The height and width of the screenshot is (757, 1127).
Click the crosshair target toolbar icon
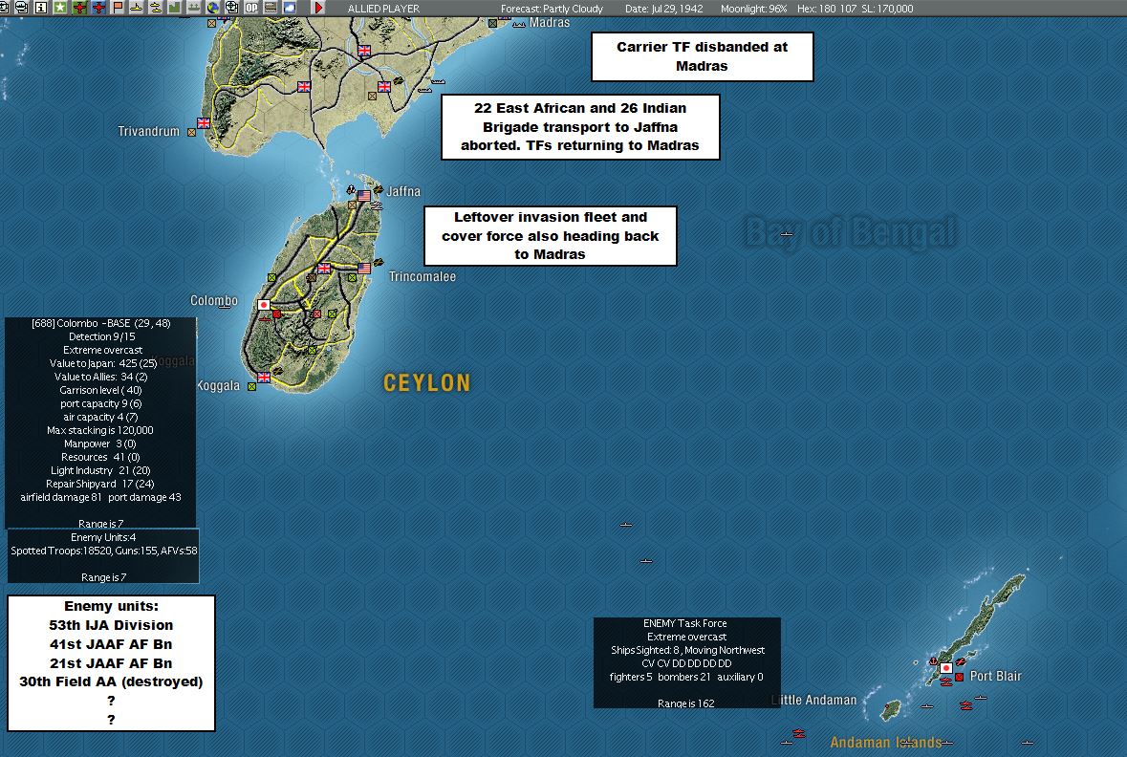(x=231, y=8)
